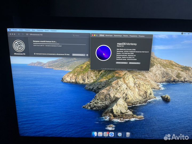Screen dimensions: 192x144
Task: Open the Файл menu
Action: tap(21, 30)
